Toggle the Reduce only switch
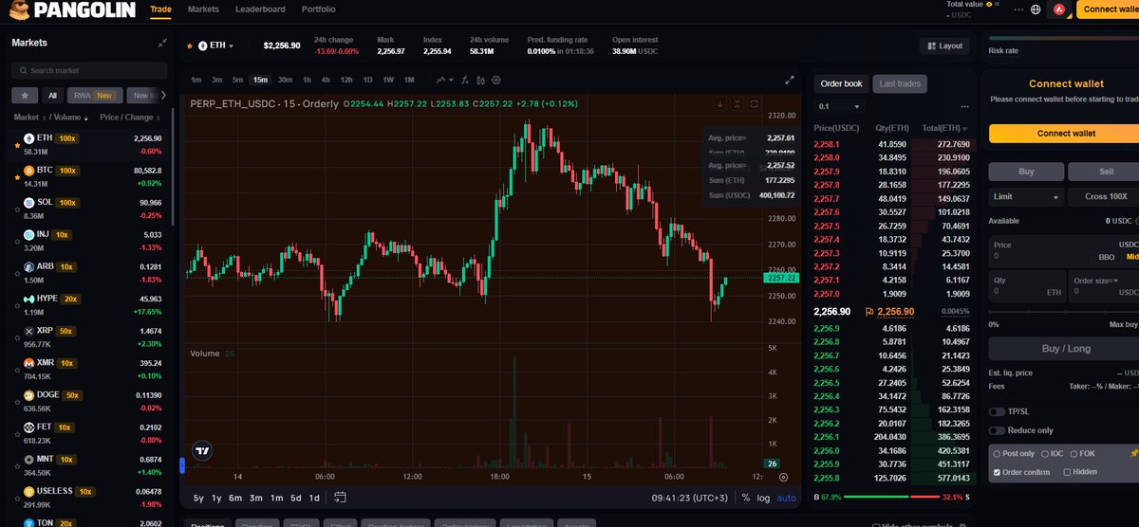 tap(997, 430)
